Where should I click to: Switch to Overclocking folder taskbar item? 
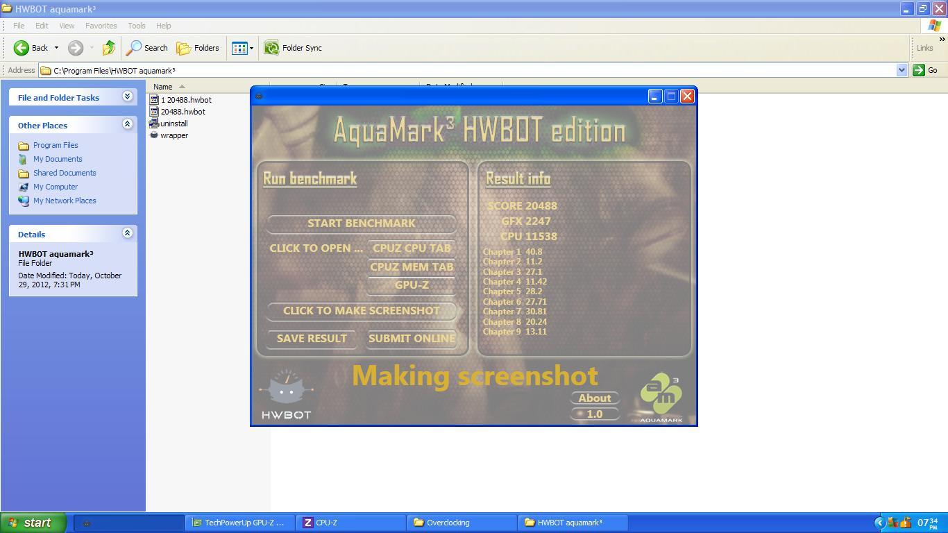462,523
